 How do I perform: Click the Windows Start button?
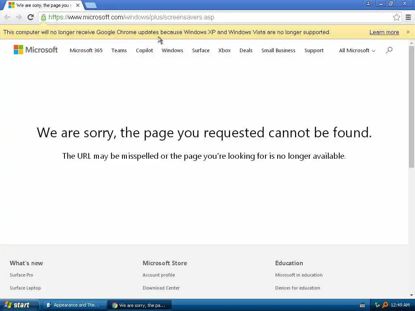(19, 305)
